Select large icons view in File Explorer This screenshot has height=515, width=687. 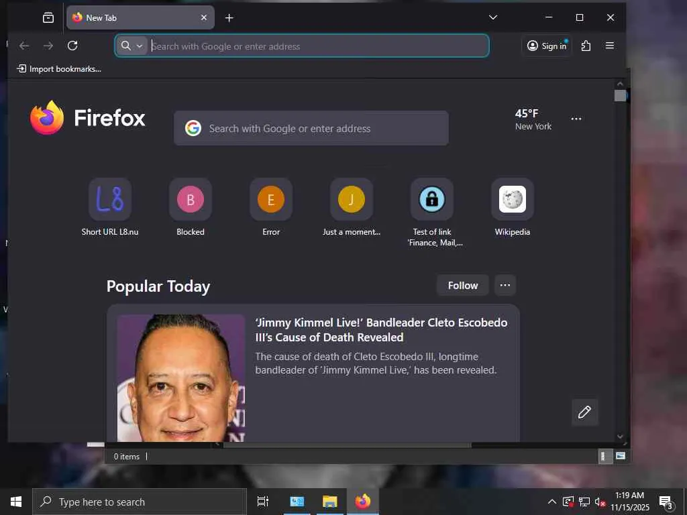tap(621, 456)
